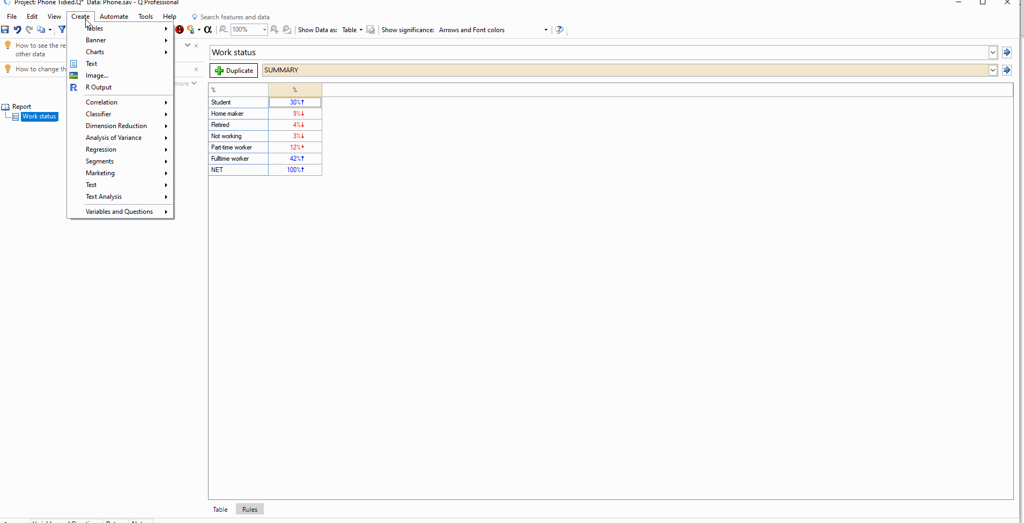Expand the Show significance dropdown
Image resolution: width=1024 pixels, height=523 pixels.
546,30
